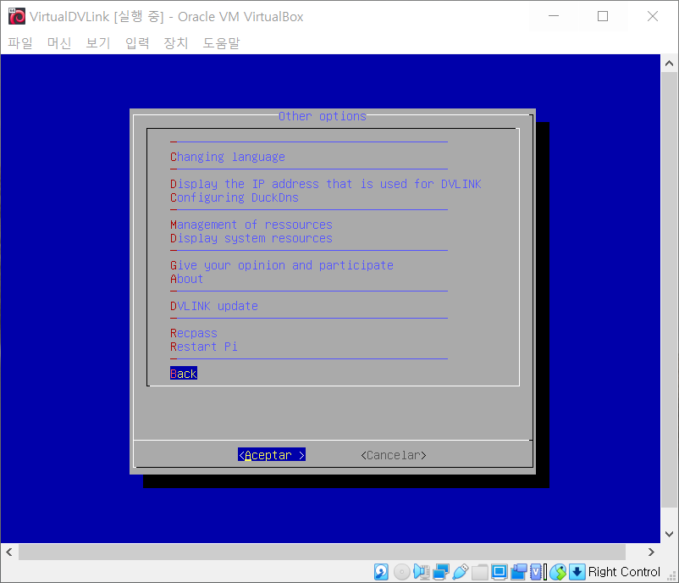
Task: Click the horizontal scrollbar left arrow
Action: point(9,552)
